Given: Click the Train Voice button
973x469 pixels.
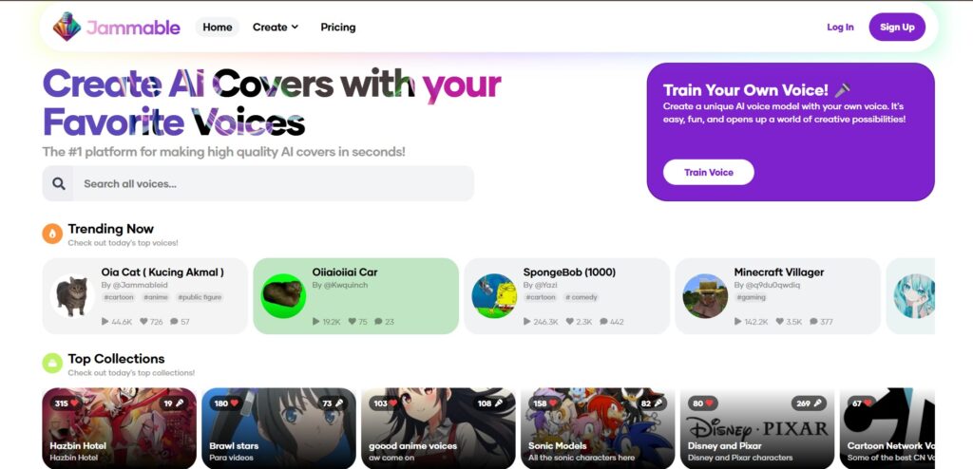Looking at the screenshot, I should pos(709,173).
